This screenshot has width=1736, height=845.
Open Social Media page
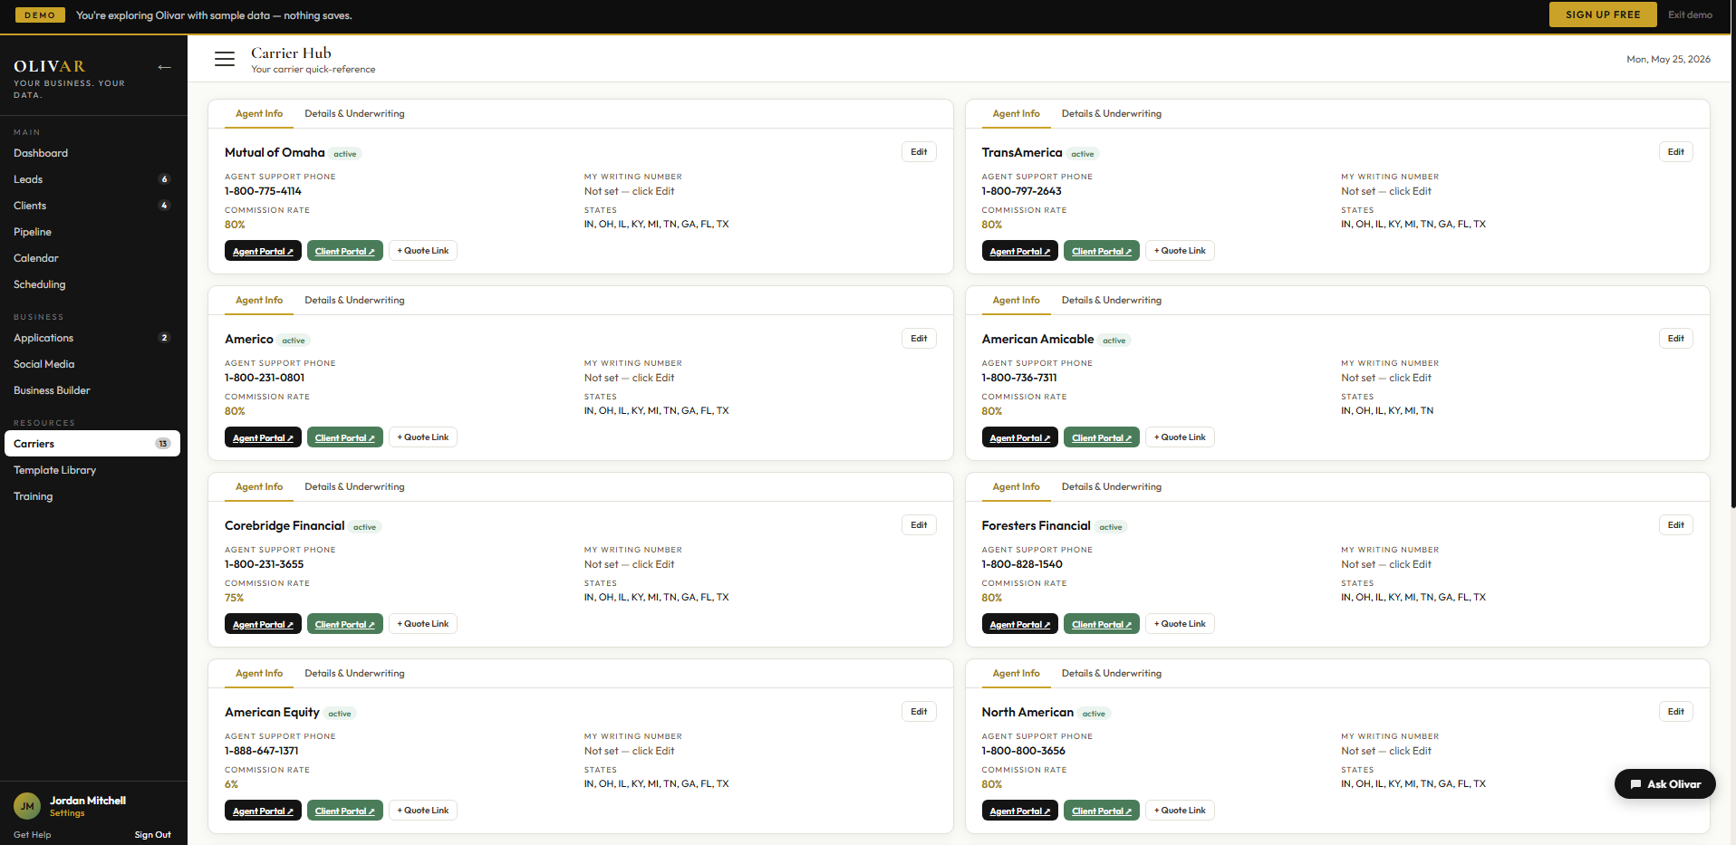pyautogui.click(x=91, y=364)
